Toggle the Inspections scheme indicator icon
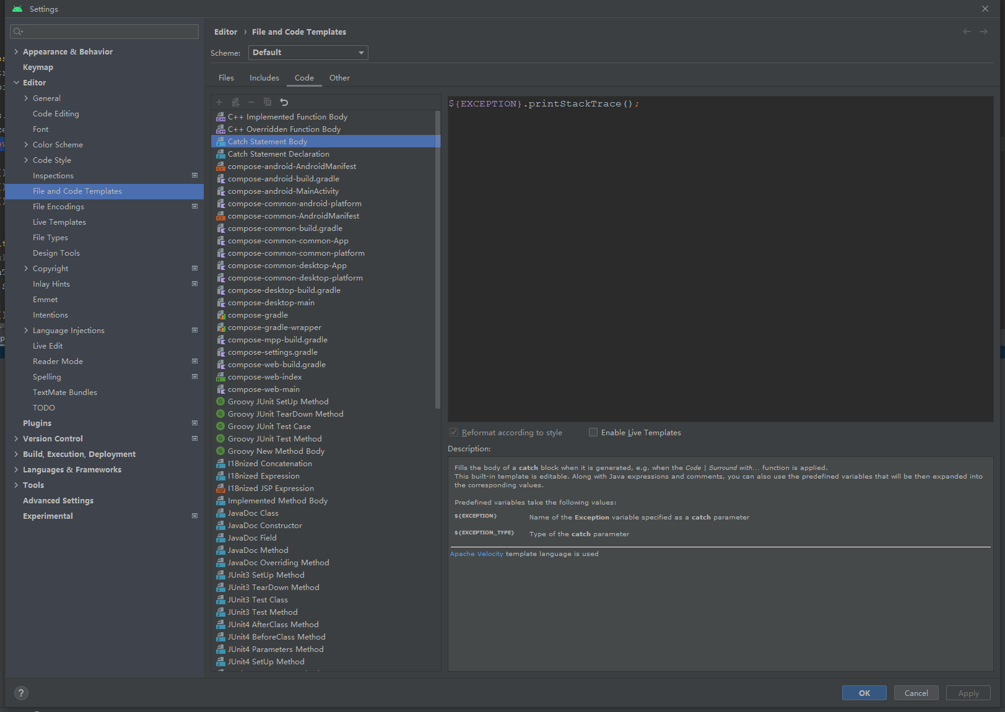This screenshot has width=1005, height=712. (194, 175)
